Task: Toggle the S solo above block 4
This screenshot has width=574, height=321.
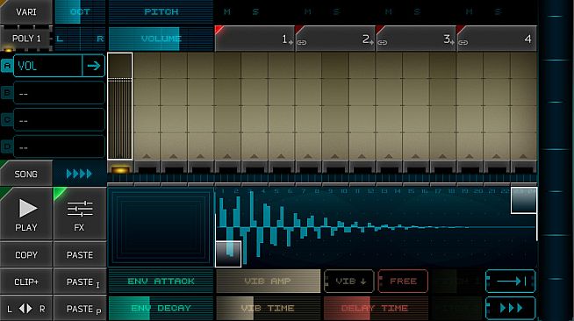Action: point(498,11)
